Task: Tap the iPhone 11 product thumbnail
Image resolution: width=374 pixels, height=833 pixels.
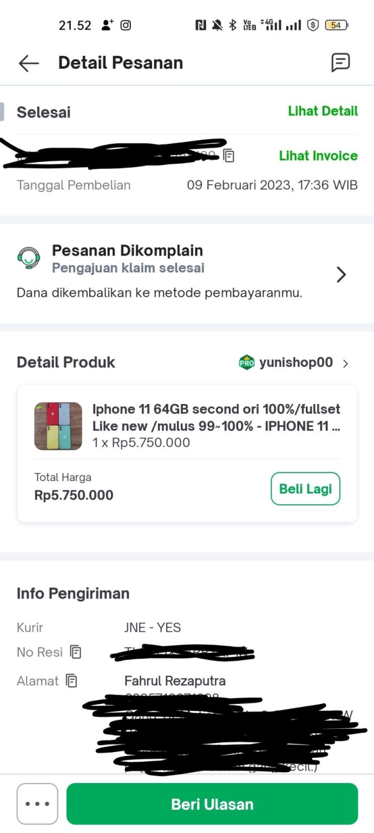Action: click(58, 426)
